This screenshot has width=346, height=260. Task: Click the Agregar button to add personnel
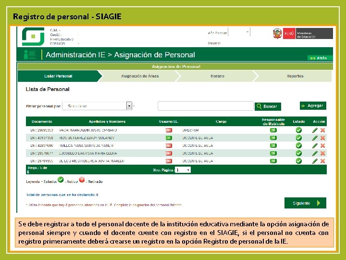313,105
